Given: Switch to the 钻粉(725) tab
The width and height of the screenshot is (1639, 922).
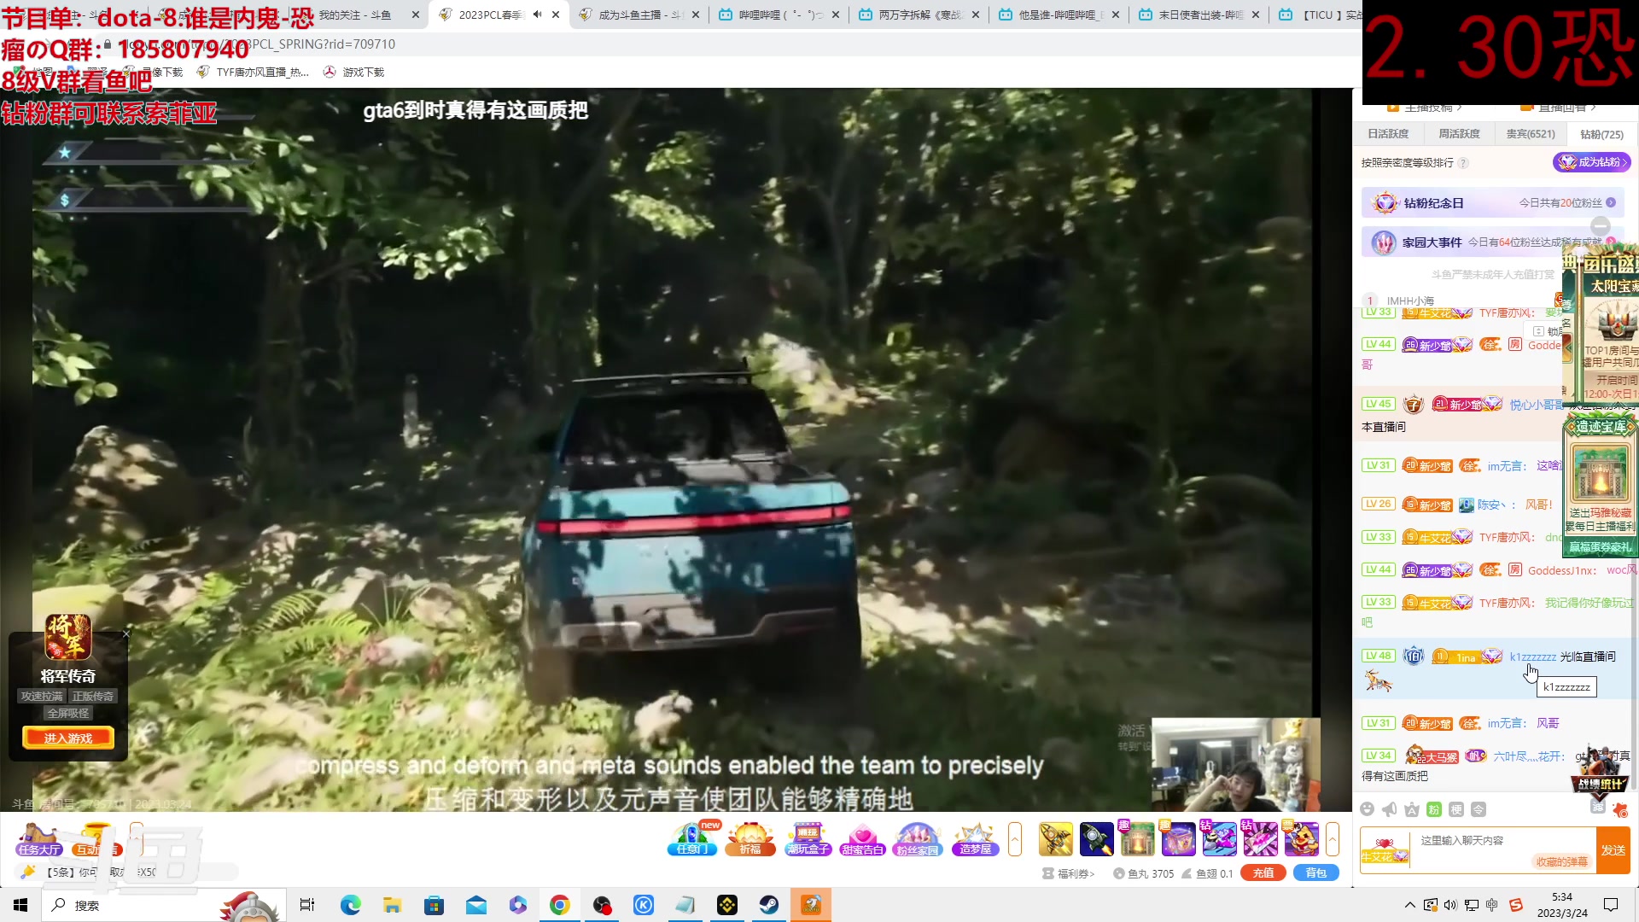Looking at the screenshot, I should tap(1601, 134).
